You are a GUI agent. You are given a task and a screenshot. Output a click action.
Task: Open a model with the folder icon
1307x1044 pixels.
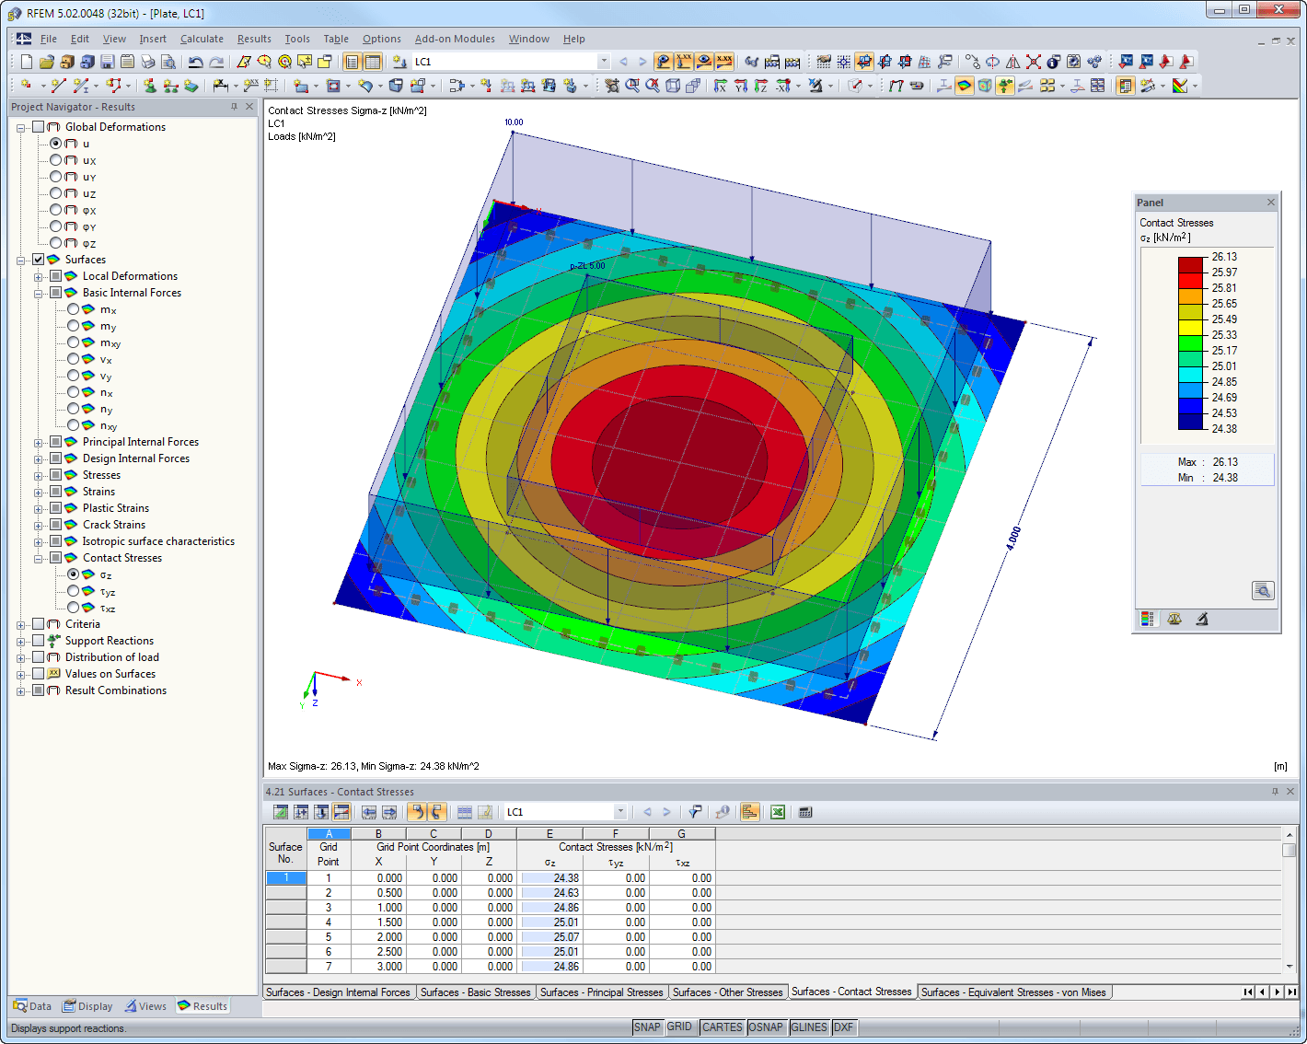[x=46, y=62]
